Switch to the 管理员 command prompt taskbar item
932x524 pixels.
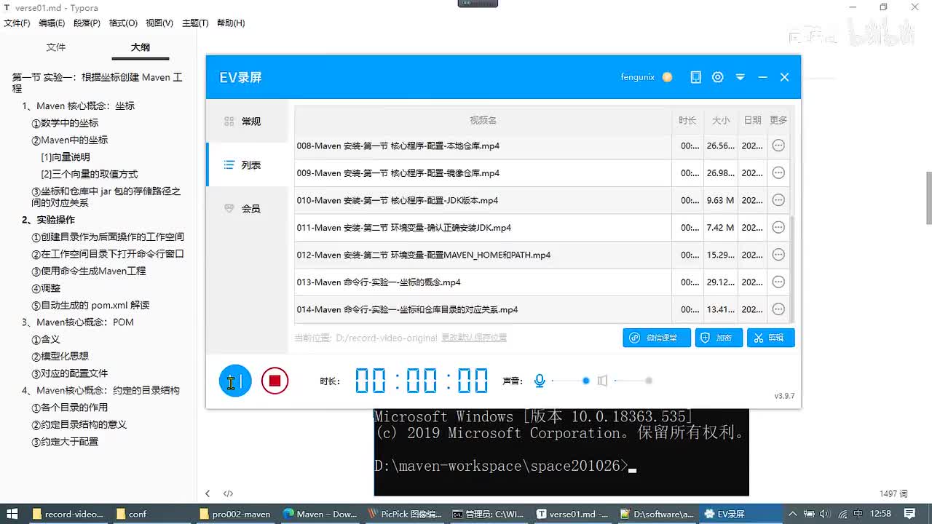(x=489, y=514)
